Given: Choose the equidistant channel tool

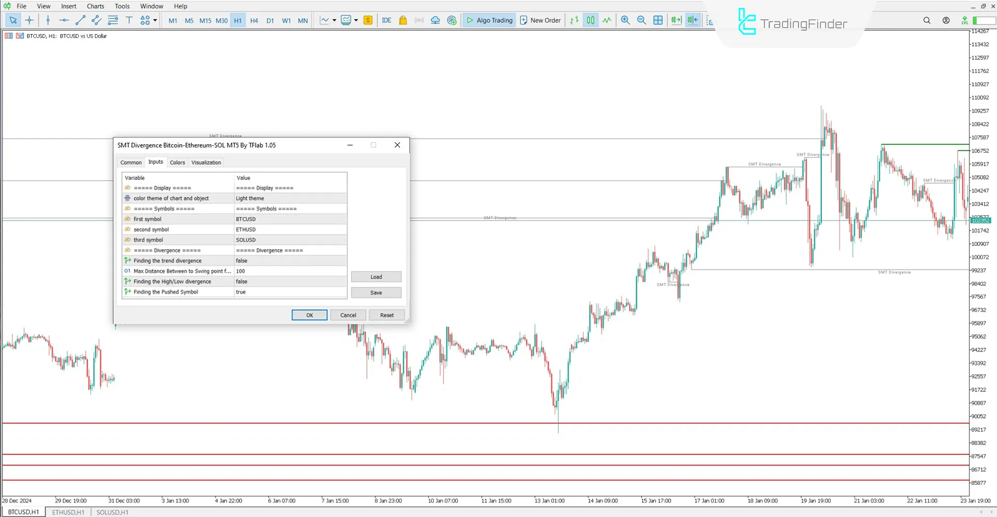Looking at the screenshot, I should coord(96,20).
